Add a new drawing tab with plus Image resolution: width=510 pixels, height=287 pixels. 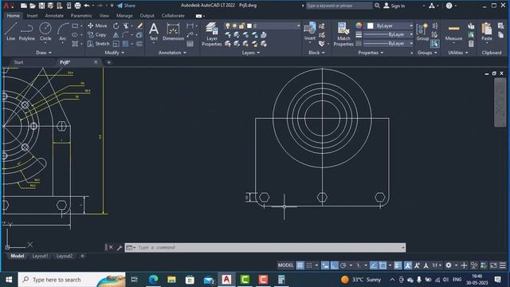108,62
